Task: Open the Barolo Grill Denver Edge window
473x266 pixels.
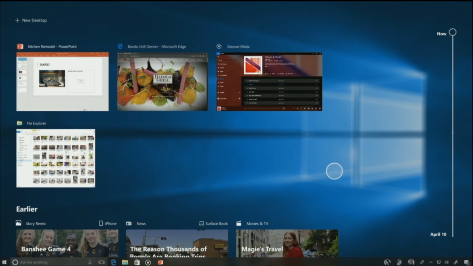Action: (x=163, y=81)
